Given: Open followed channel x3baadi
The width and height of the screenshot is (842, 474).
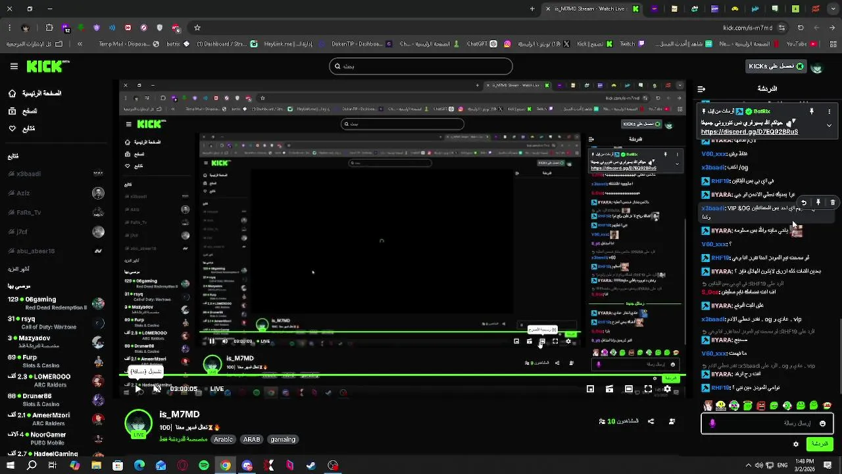Looking at the screenshot, I should click(56, 174).
